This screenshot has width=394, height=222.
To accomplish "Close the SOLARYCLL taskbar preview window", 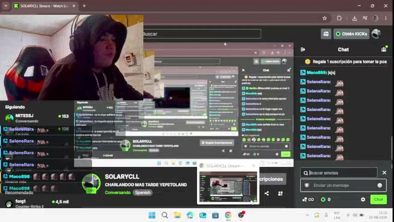I will point(253,166).
